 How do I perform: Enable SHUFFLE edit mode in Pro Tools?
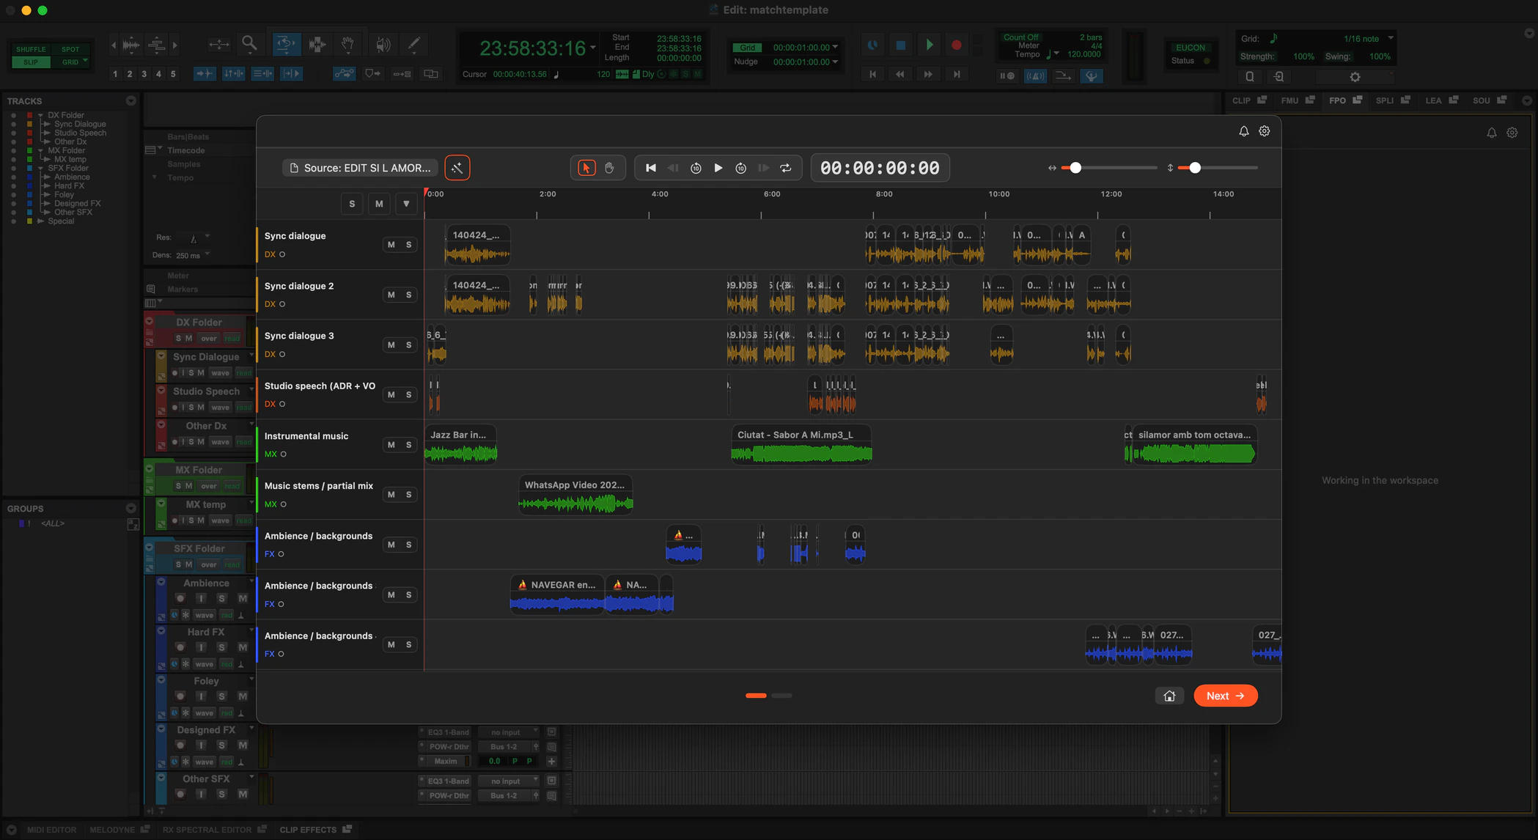click(x=31, y=49)
